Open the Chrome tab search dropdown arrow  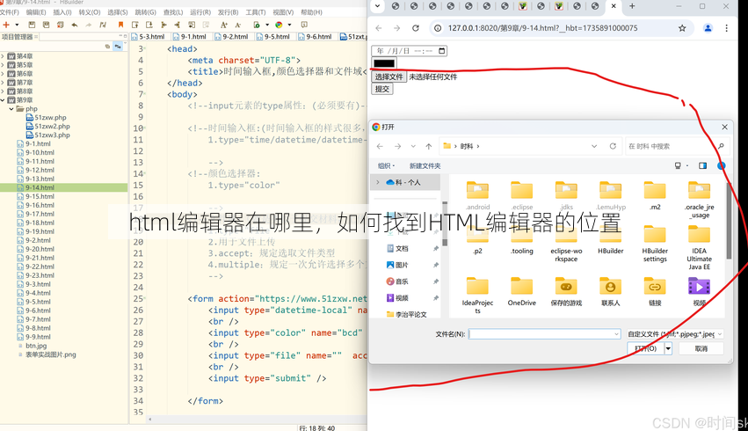pos(377,6)
